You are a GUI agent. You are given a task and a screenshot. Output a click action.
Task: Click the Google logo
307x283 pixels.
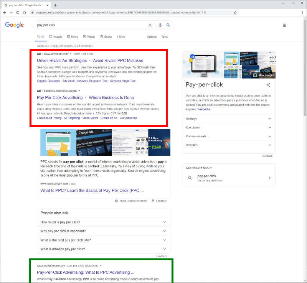point(14,25)
